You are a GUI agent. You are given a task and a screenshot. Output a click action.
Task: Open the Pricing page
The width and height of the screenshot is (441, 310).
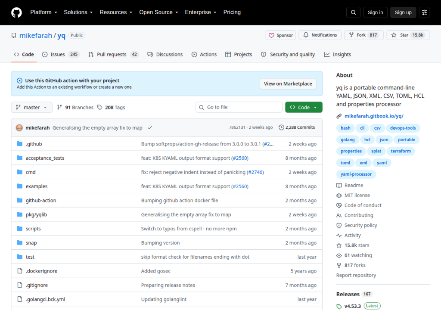click(232, 12)
